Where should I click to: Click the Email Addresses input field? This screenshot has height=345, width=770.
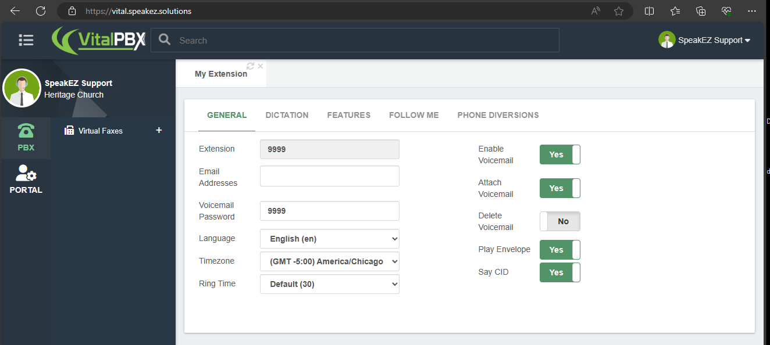(x=330, y=176)
